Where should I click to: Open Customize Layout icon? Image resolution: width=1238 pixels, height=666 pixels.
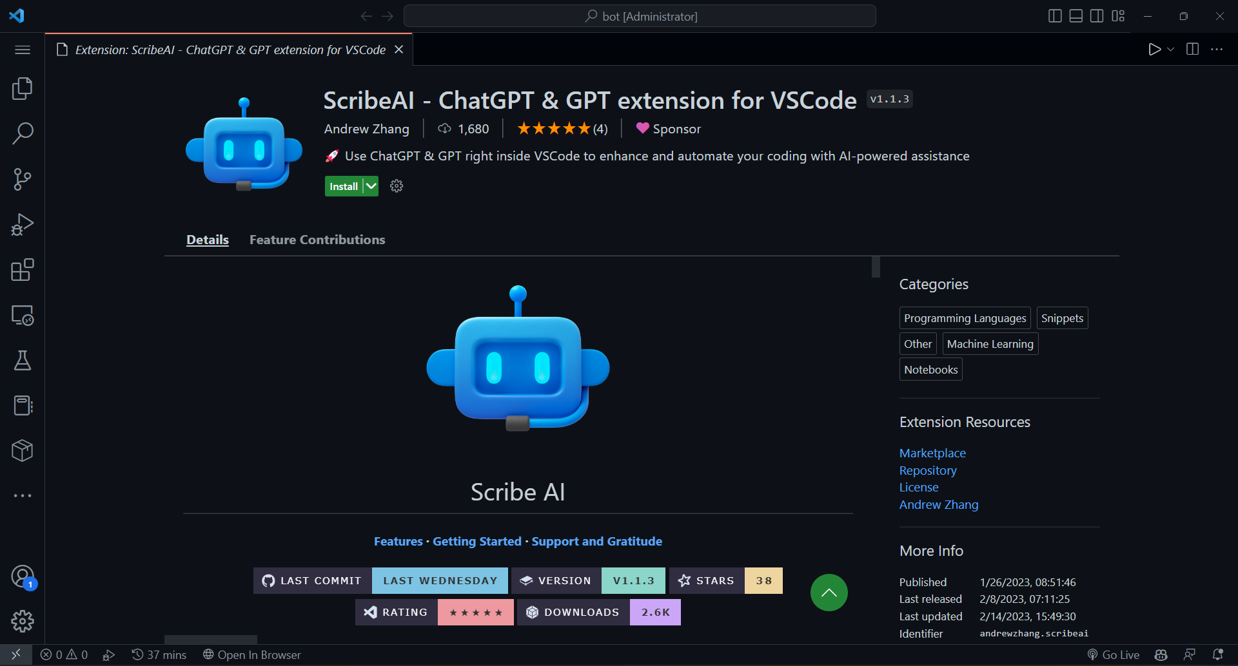(1118, 16)
